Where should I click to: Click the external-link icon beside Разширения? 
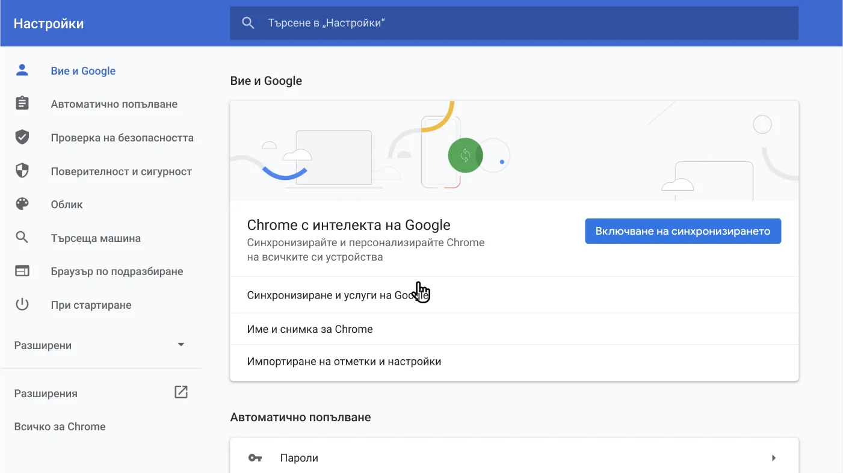(181, 392)
